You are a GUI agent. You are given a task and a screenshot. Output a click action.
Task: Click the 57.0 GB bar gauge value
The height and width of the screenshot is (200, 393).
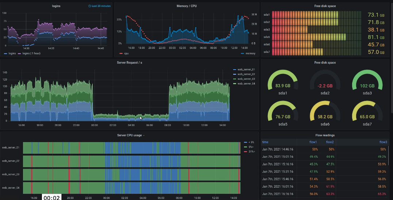click(376, 52)
